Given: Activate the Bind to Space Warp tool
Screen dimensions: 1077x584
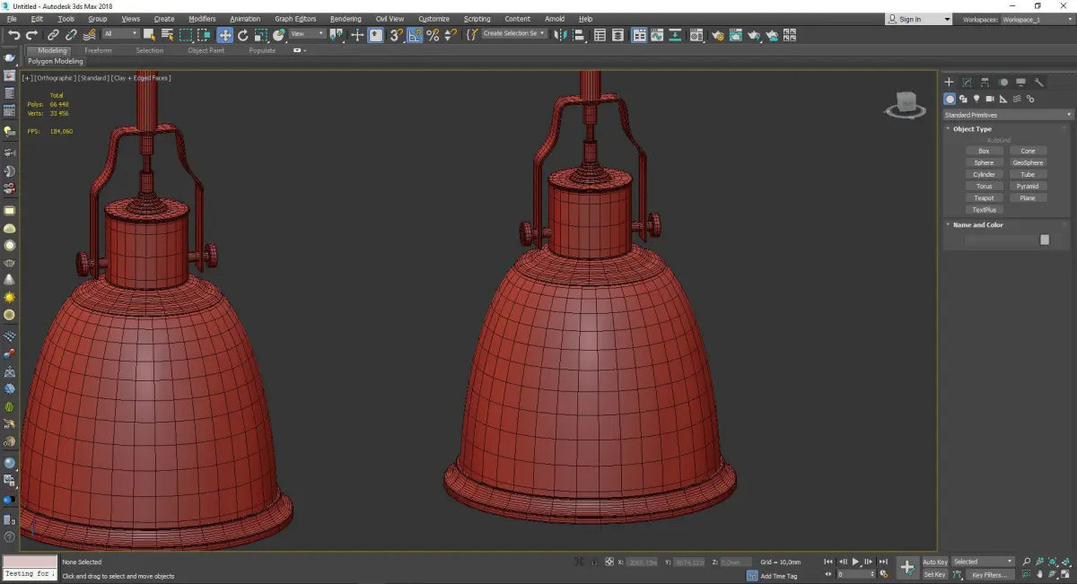Looking at the screenshot, I should coord(89,35).
